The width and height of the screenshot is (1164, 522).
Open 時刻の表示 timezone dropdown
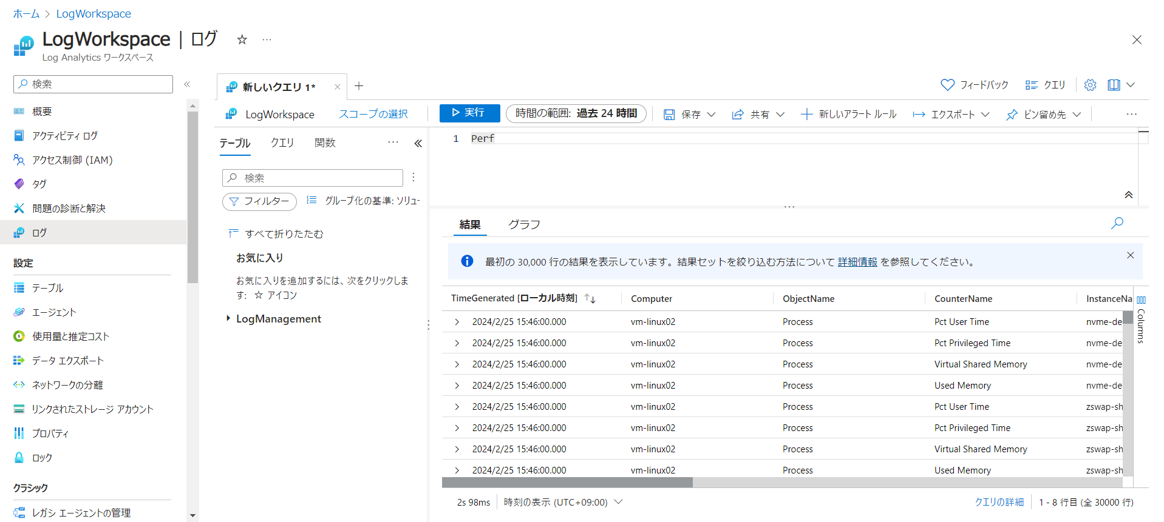(x=563, y=502)
